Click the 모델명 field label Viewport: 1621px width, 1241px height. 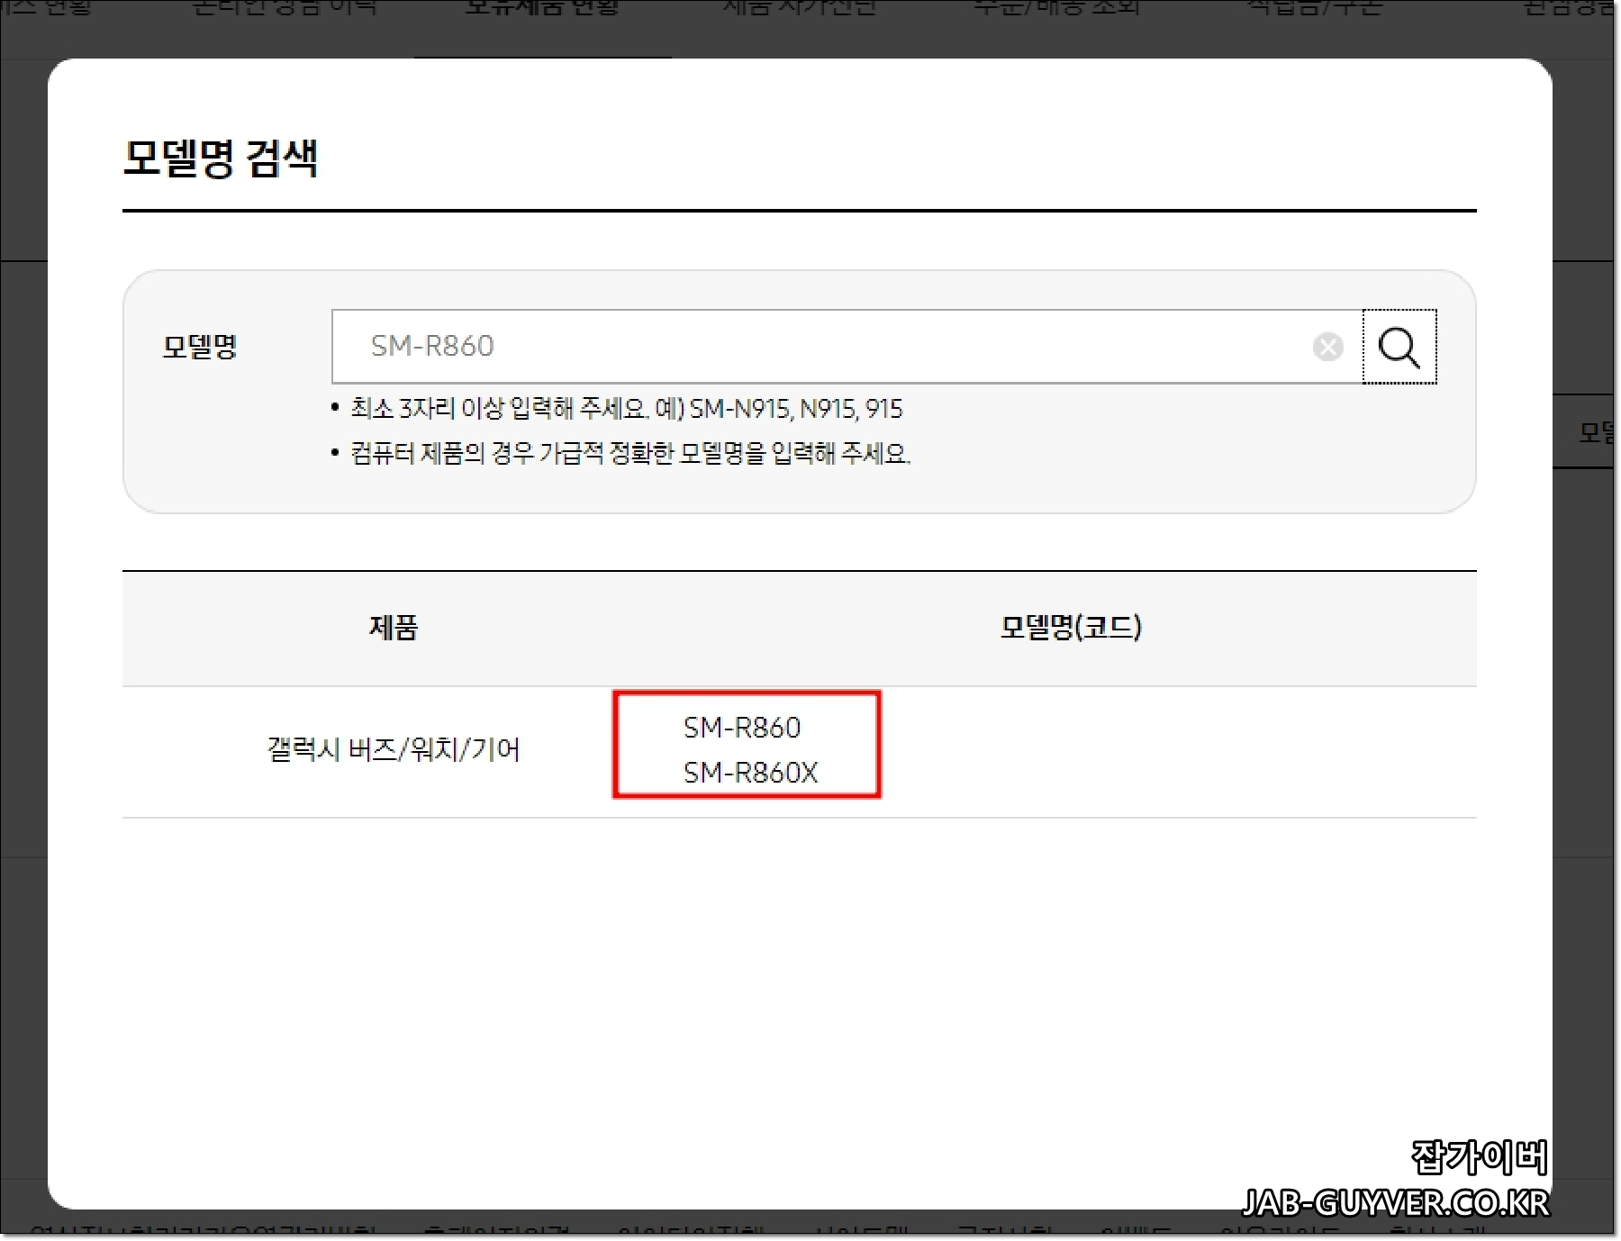199,347
